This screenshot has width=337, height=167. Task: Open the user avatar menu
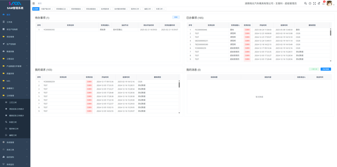point(329,3)
